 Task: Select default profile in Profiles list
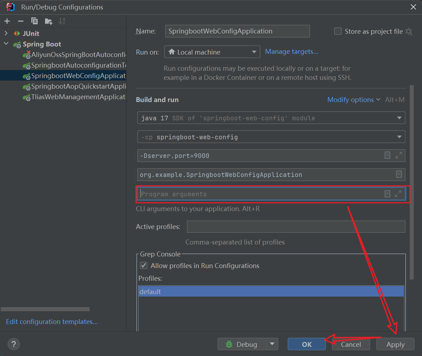click(x=271, y=291)
